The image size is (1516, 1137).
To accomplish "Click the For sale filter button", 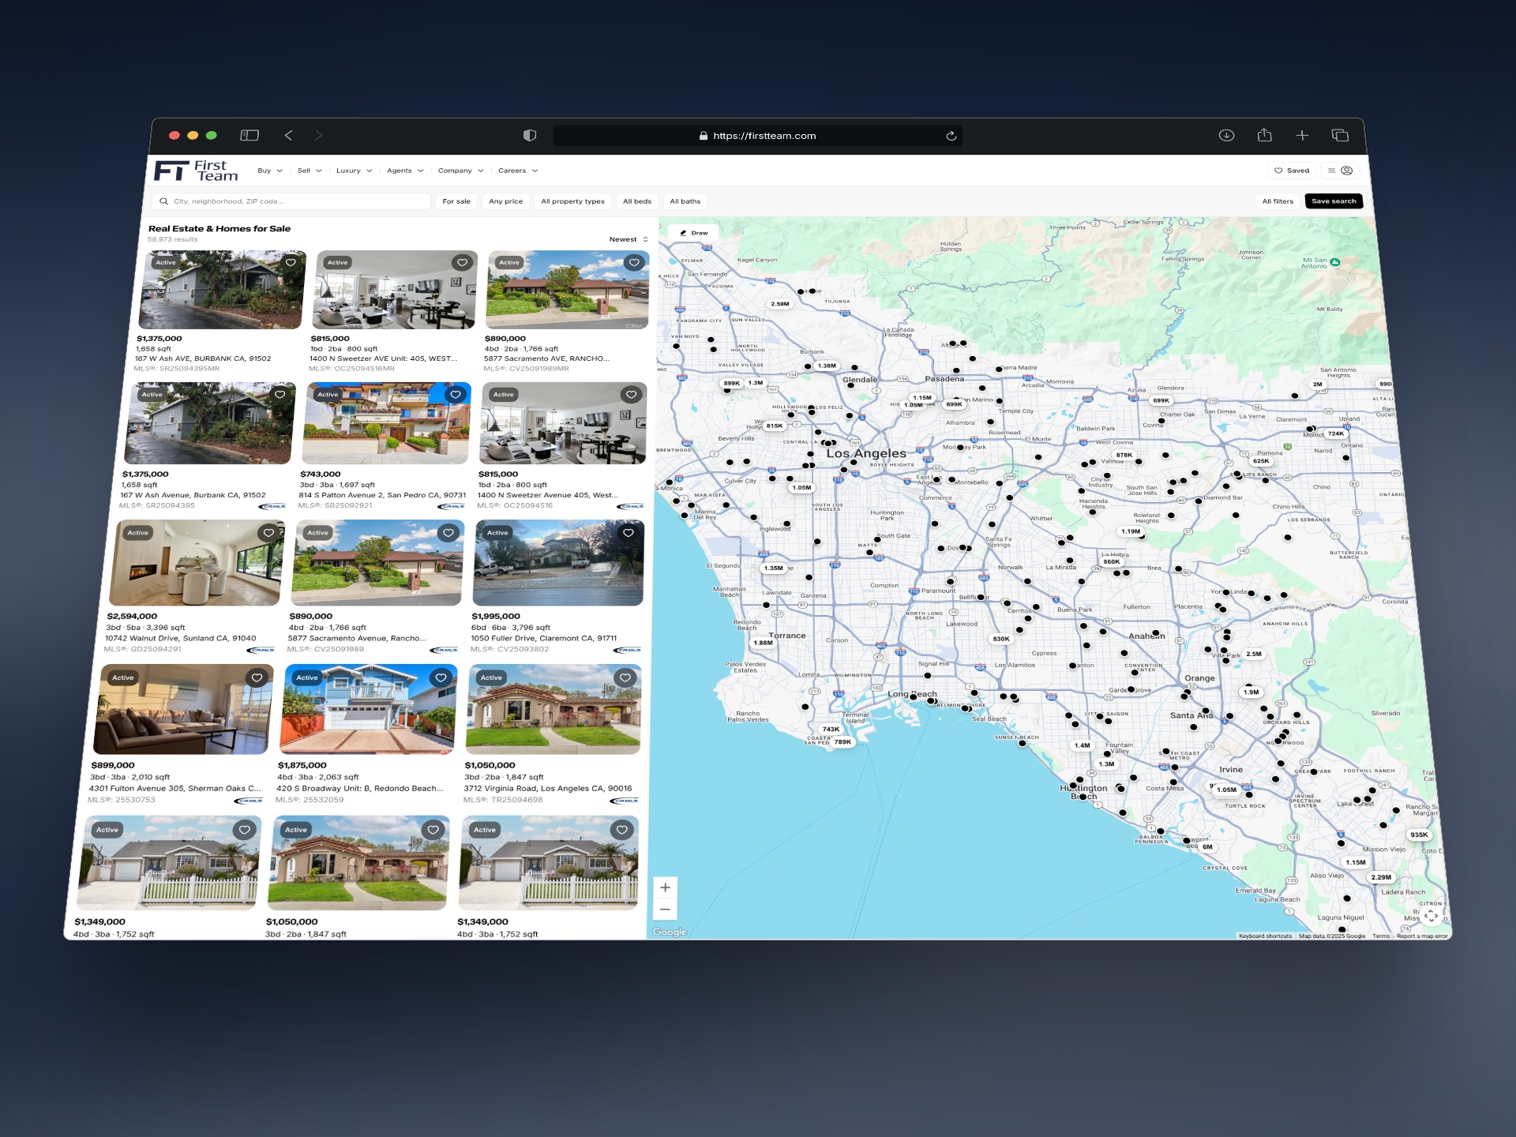I will pos(456,201).
